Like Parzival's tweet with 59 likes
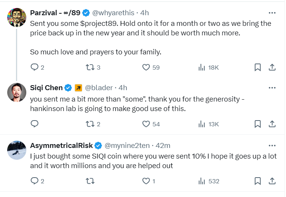The width and height of the screenshot is (286, 197). 146,67
